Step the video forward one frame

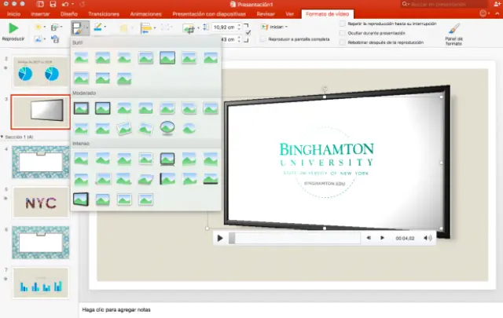(x=383, y=237)
